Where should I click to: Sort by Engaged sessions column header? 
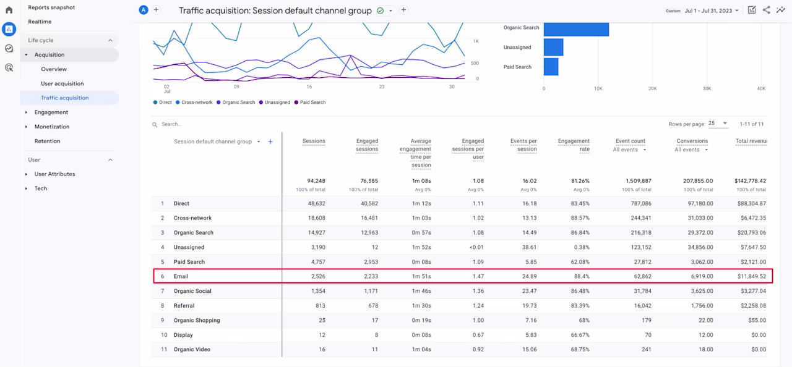coord(367,145)
